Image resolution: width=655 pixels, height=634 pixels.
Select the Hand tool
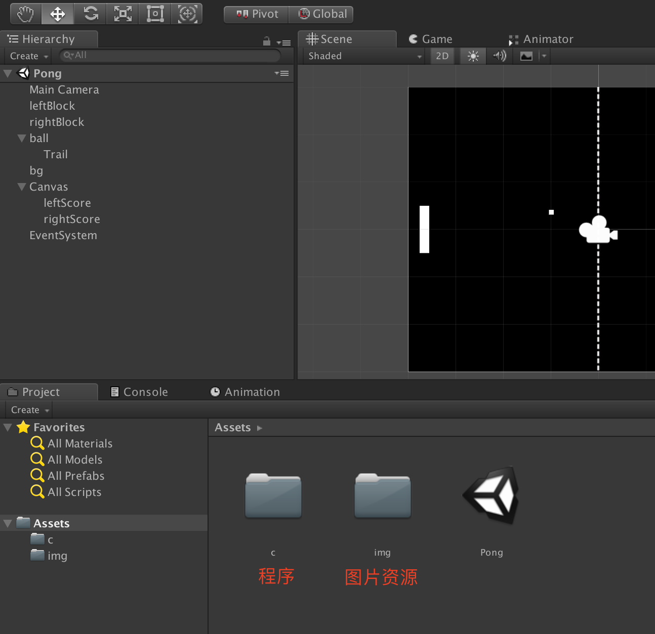pyautogui.click(x=25, y=14)
